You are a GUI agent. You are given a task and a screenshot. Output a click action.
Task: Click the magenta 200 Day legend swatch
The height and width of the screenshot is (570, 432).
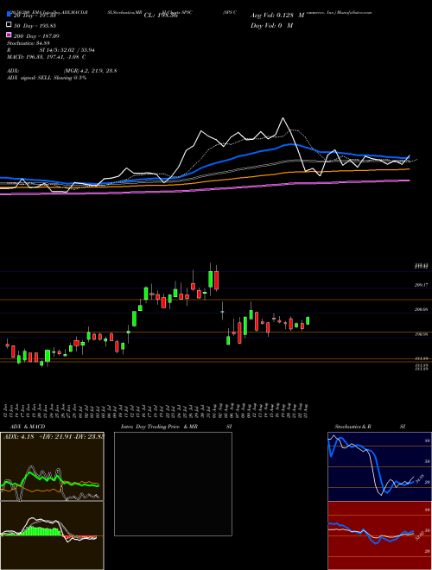coord(9,35)
